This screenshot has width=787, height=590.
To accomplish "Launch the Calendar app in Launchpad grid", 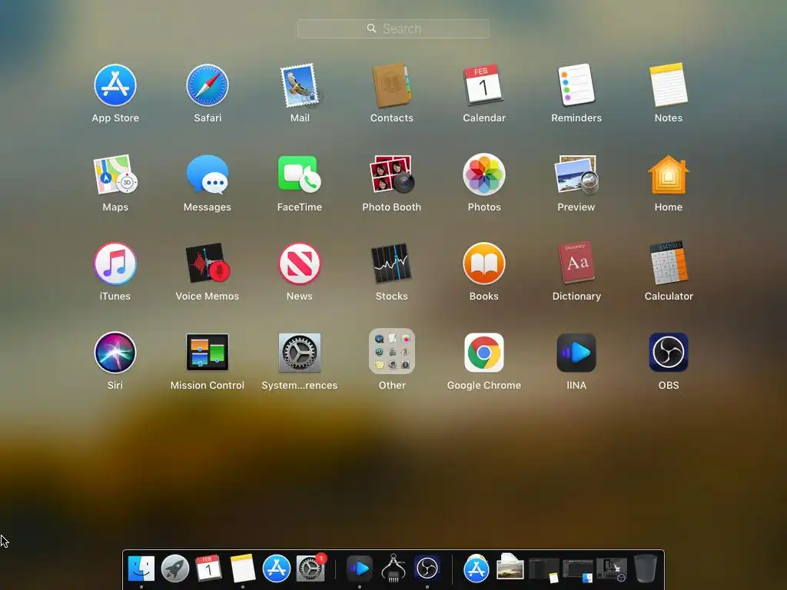I will (484, 85).
